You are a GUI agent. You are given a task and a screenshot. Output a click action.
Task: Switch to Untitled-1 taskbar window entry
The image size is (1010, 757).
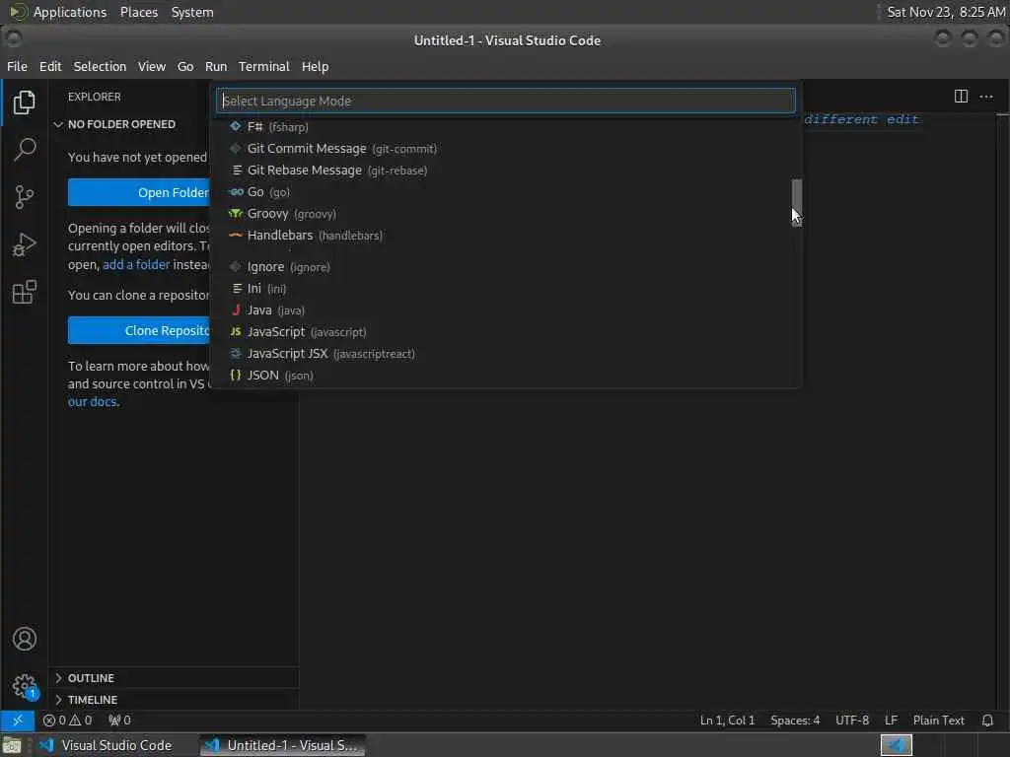[281, 745]
